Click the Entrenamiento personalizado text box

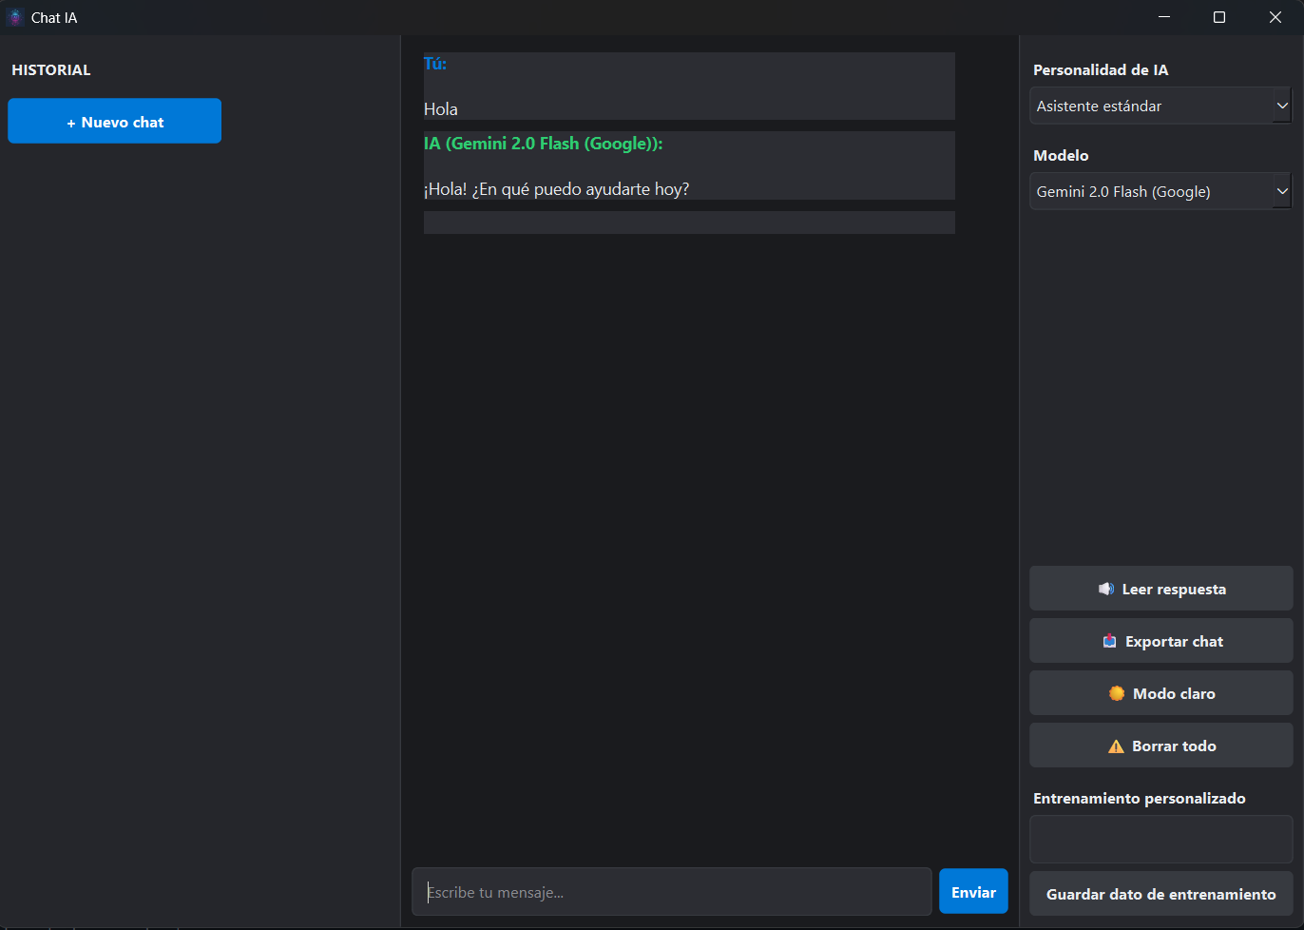(x=1160, y=839)
